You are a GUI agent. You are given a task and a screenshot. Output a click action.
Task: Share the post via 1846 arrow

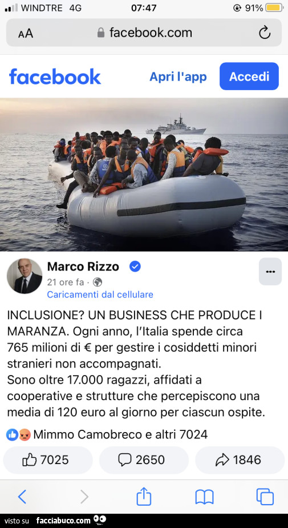240,460
